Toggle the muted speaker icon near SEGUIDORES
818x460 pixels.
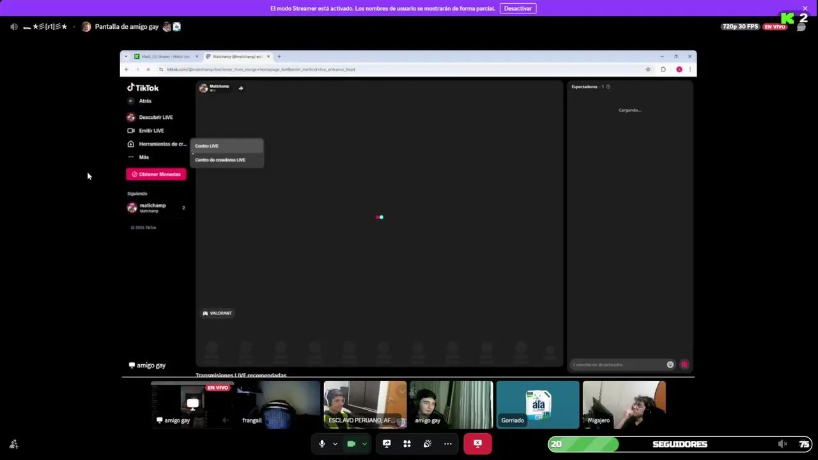pos(783,444)
